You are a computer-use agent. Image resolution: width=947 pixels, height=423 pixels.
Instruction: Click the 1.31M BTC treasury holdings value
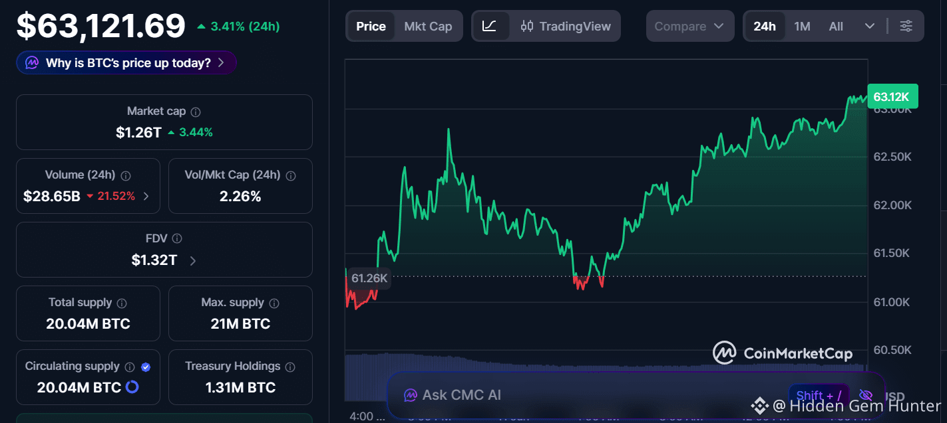click(x=240, y=388)
